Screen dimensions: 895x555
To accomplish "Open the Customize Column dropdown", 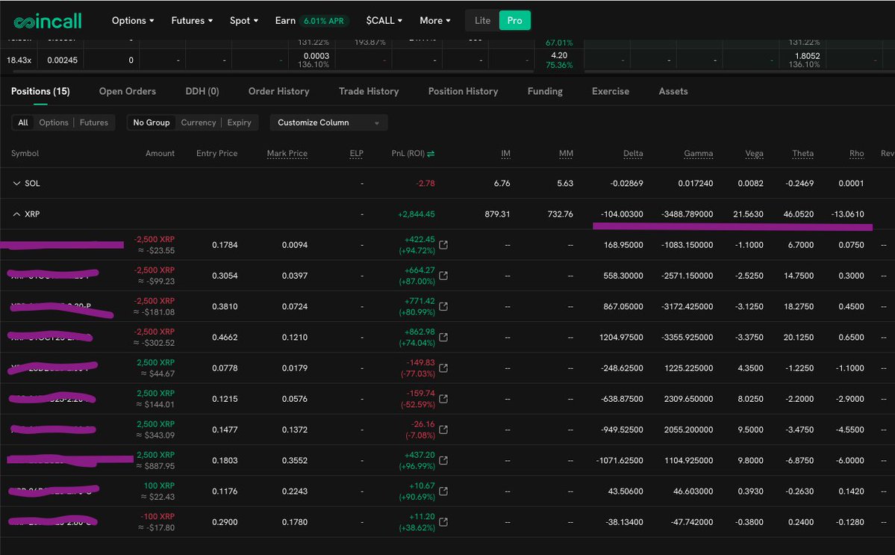I will [328, 123].
